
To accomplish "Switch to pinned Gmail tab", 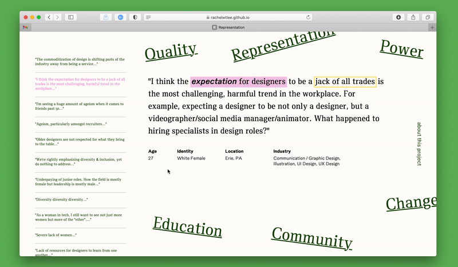I will pos(25,27).
